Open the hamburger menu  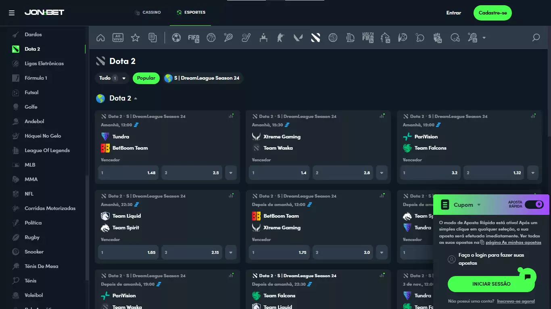[x=12, y=13]
